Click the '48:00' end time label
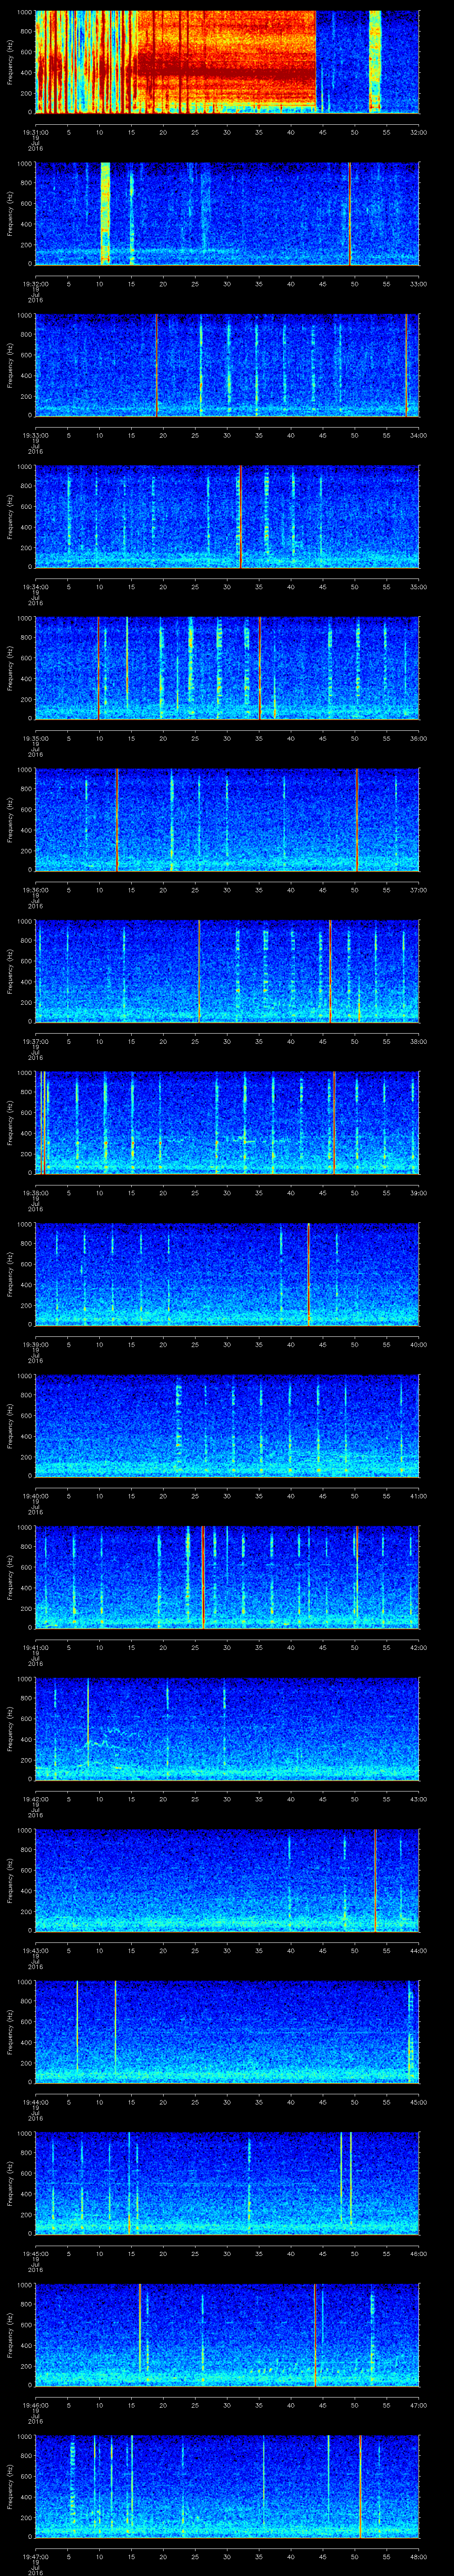Image resolution: width=454 pixels, height=2576 pixels. click(x=418, y=2556)
